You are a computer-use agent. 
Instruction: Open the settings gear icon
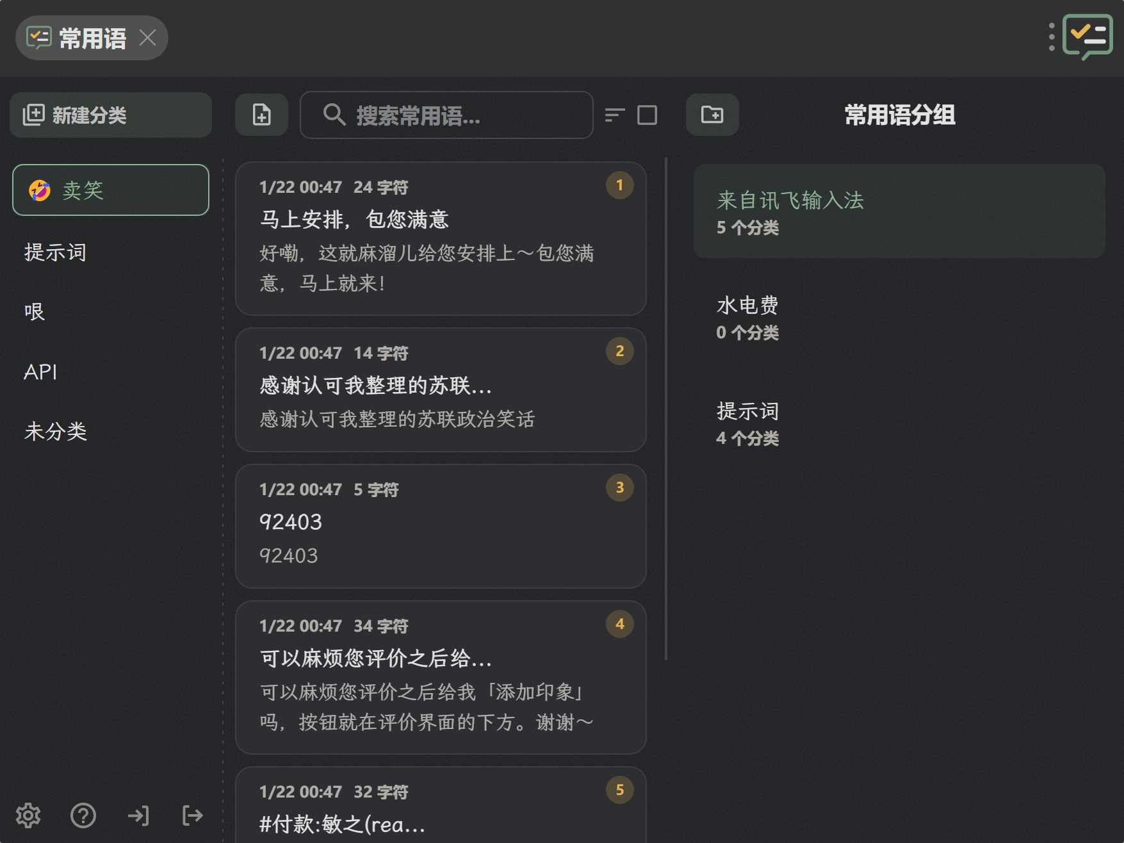[x=28, y=815]
